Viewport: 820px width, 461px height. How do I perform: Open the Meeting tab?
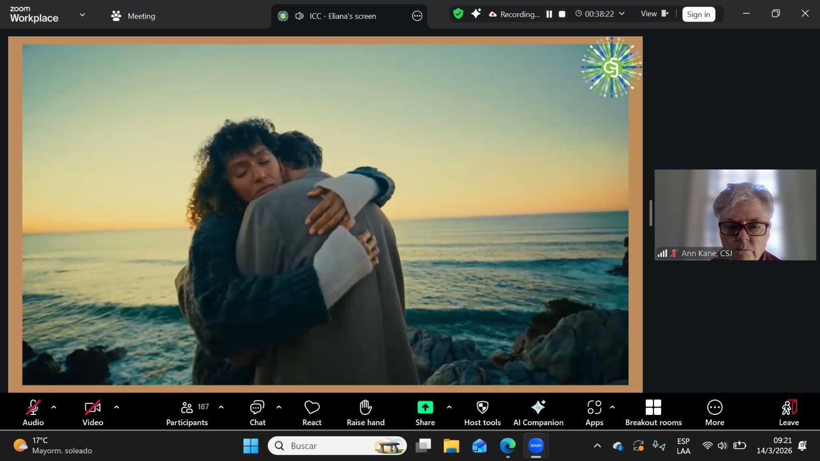pos(133,16)
